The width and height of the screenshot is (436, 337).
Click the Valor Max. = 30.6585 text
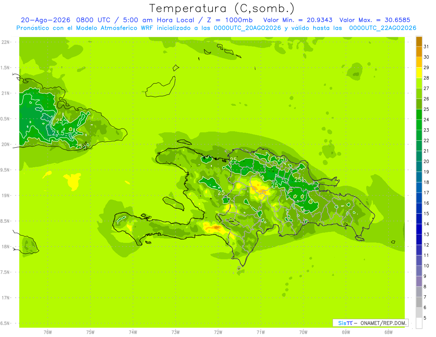pos(375,20)
